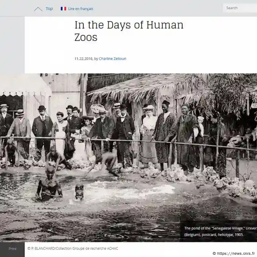Open author Charline Zeltoun's page

click(x=113, y=59)
